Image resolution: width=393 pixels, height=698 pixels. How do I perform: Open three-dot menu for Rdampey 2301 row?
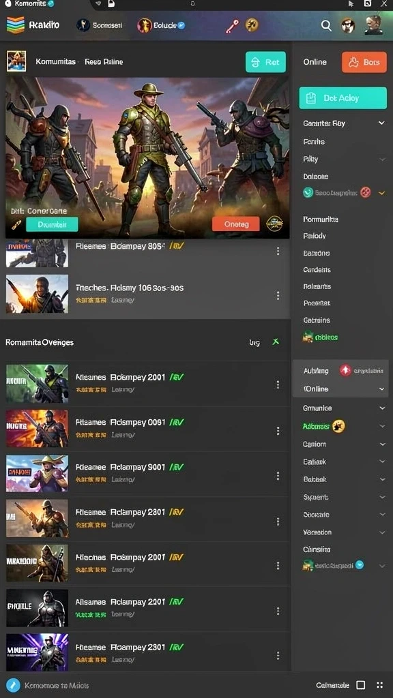point(278,656)
